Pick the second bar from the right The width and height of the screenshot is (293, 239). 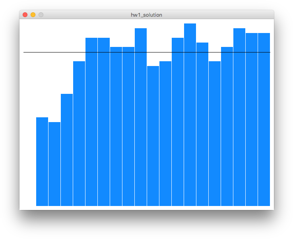click(x=252, y=119)
